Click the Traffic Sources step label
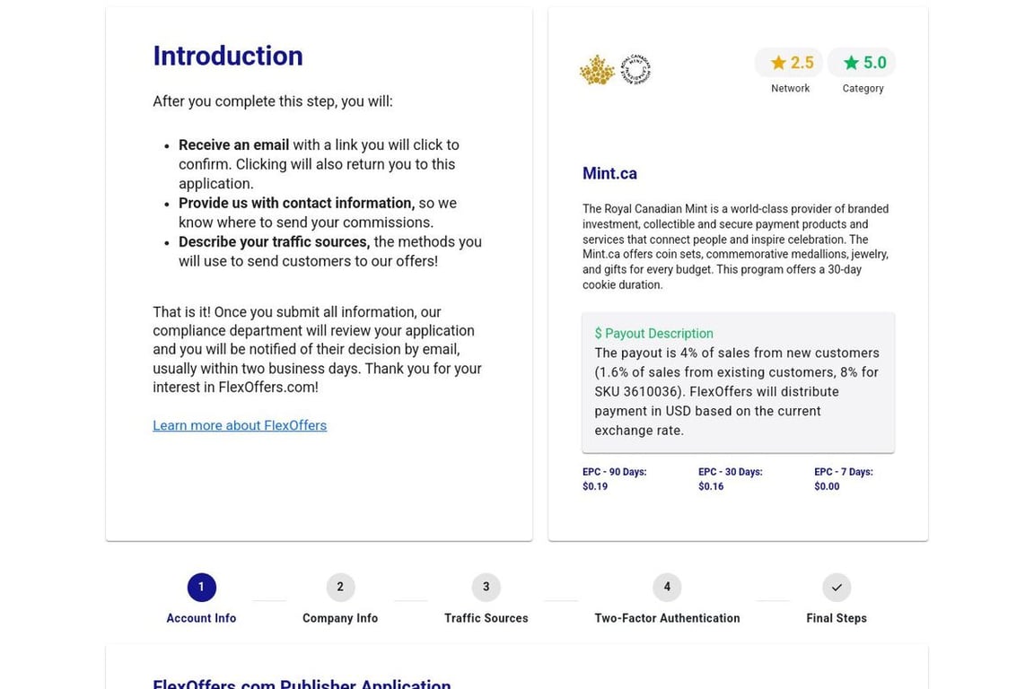Viewport: 1034px width, 689px height. 486,618
